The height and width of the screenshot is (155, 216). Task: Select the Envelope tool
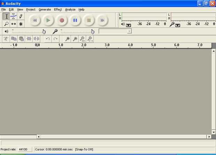(x=14, y=16)
